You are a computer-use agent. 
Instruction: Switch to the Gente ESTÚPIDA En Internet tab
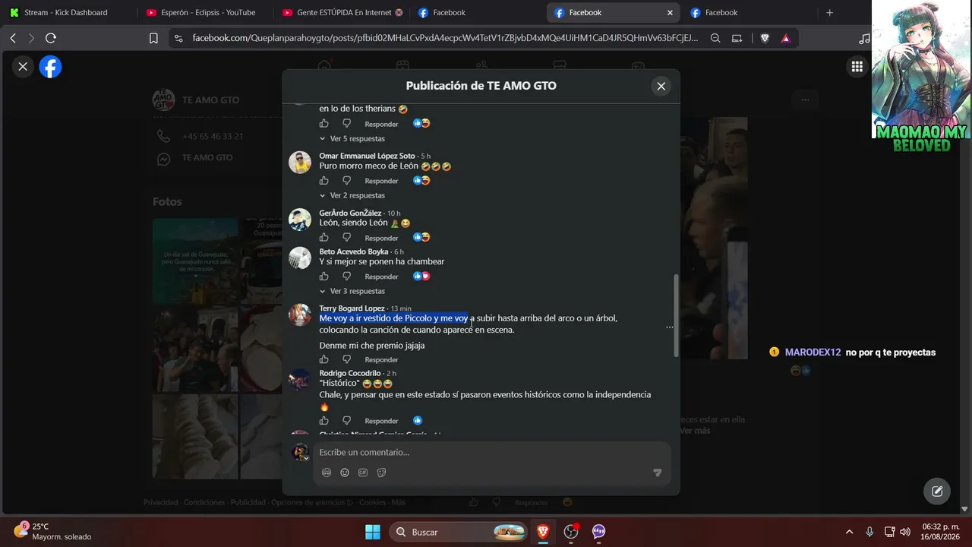click(342, 12)
